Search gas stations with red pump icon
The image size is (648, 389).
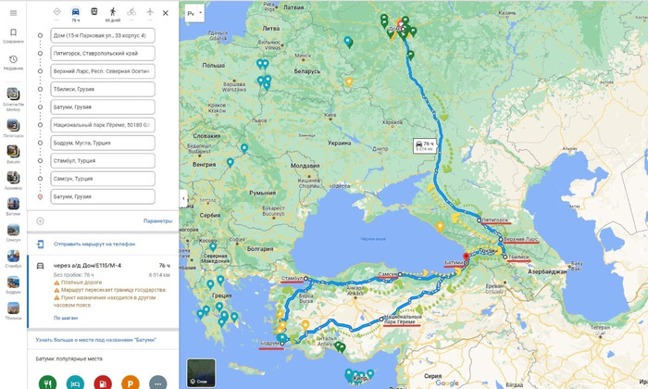click(103, 383)
